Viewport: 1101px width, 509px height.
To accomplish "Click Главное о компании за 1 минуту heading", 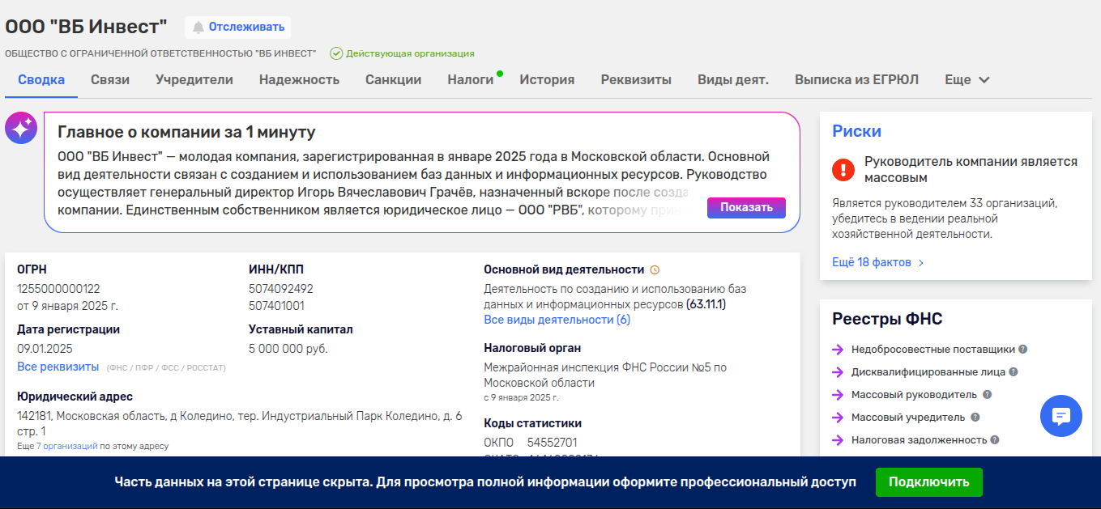I will tap(186, 133).
